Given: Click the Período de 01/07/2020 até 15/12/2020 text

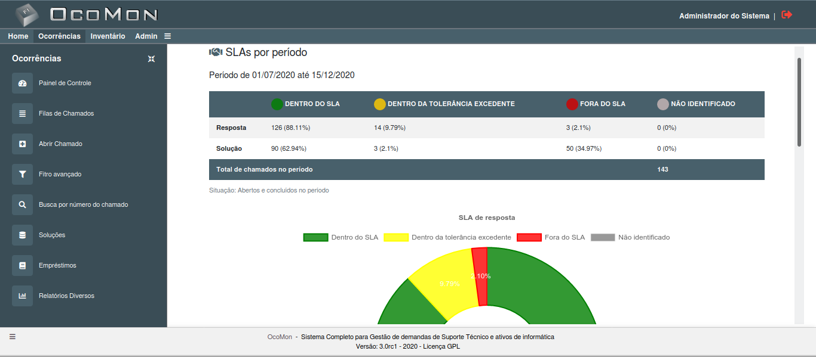Looking at the screenshot, I should [x=282, y=75].
